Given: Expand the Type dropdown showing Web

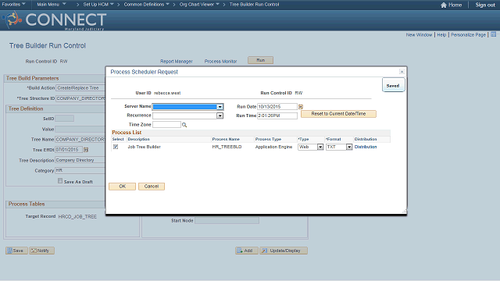Looking at the screenshot, I should 320,147.
